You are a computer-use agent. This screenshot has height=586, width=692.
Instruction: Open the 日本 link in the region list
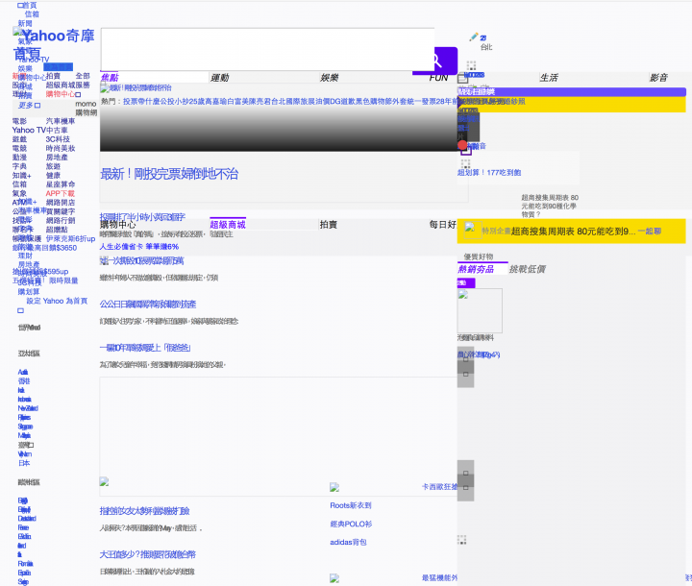coord(24,463)
